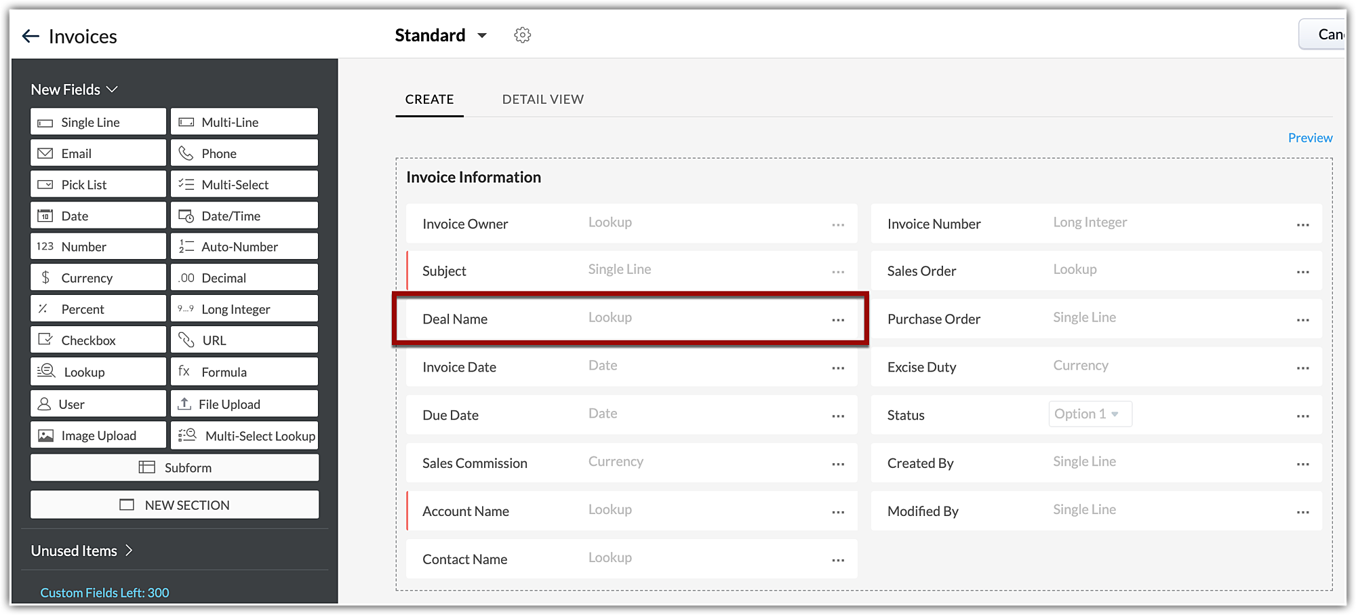Screen dimensions: 1356x615
Task: Open the Standard layout dropdown
Action: pos(482,35)
